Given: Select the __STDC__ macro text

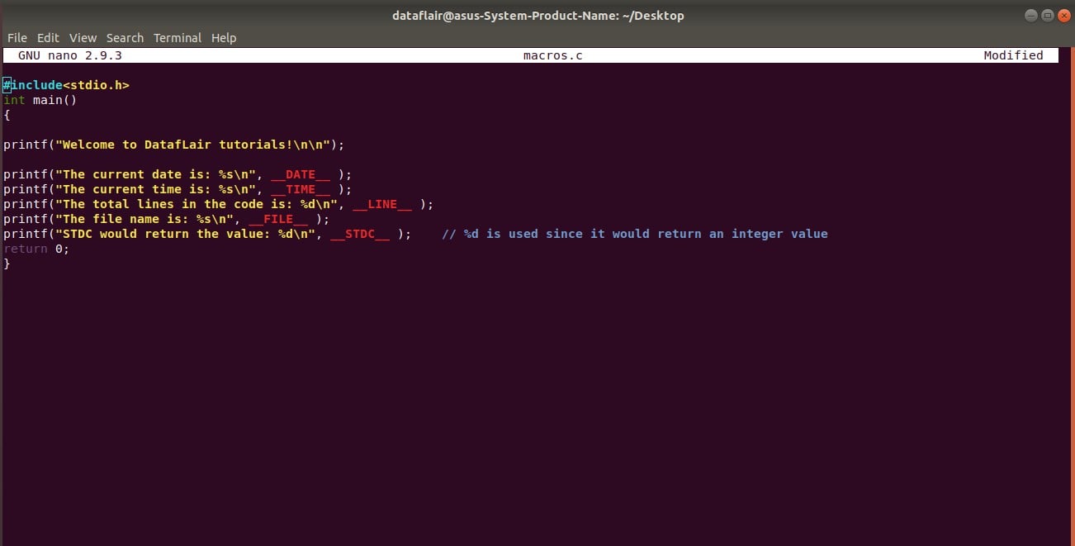Looking at the screenshot, I should tap(362, 234).
